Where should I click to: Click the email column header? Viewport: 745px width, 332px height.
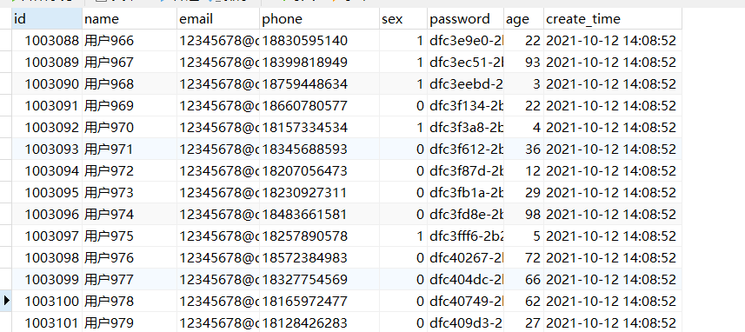[x=218, y=19]
